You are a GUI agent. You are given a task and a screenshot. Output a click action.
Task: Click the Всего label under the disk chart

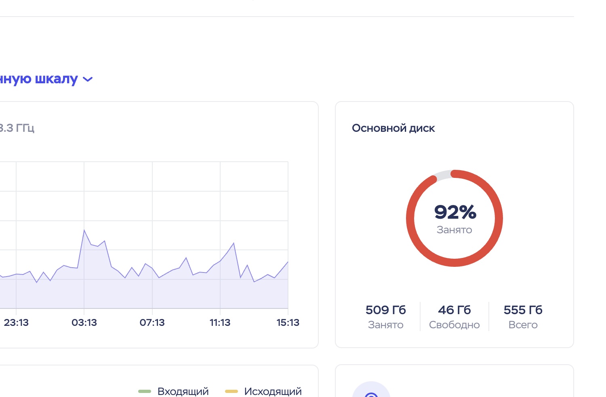[523, 325]
